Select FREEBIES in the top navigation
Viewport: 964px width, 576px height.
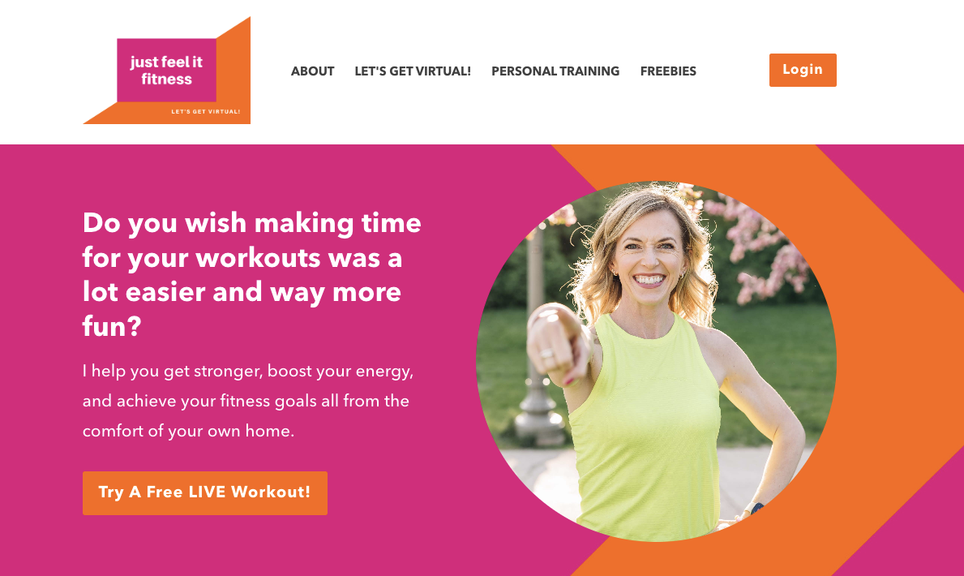668,71
